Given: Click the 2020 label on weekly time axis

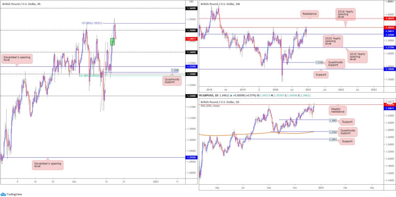Looking at the screenshot, I should [275, 89].
